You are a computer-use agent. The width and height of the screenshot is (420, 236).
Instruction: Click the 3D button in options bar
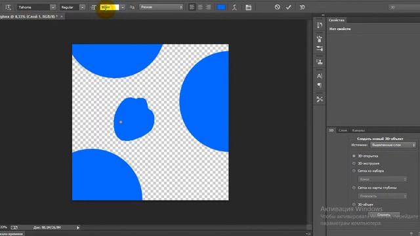click(x=302, y=7)
